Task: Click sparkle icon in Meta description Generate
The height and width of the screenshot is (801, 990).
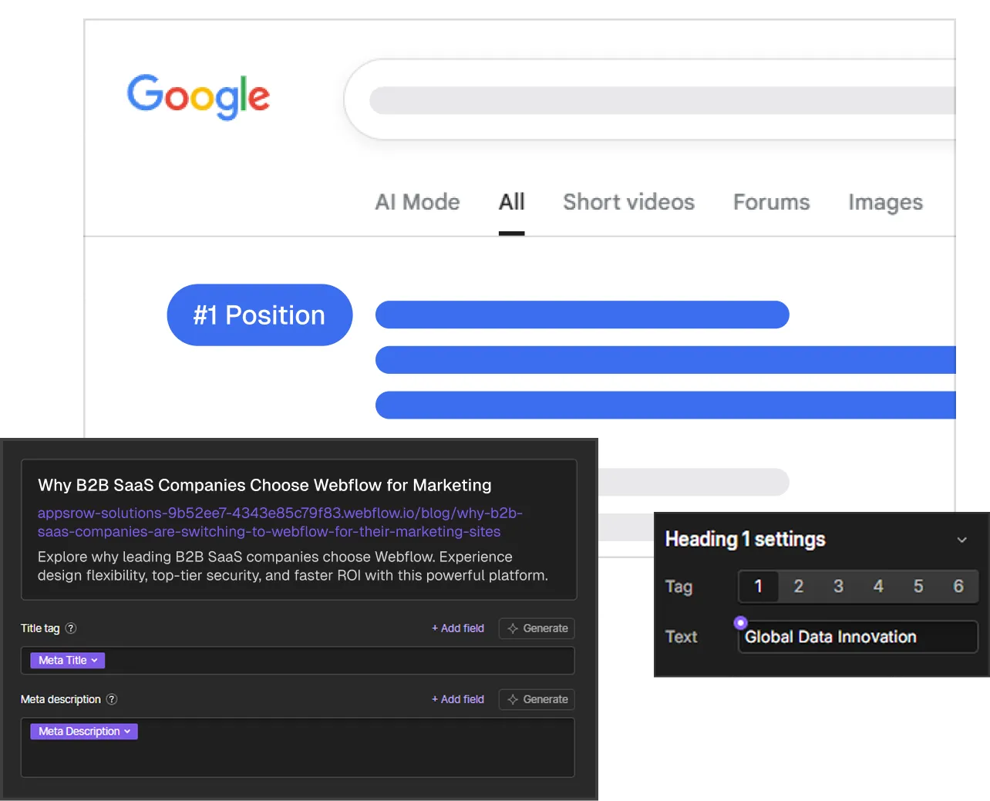Action: pos(513,699)
